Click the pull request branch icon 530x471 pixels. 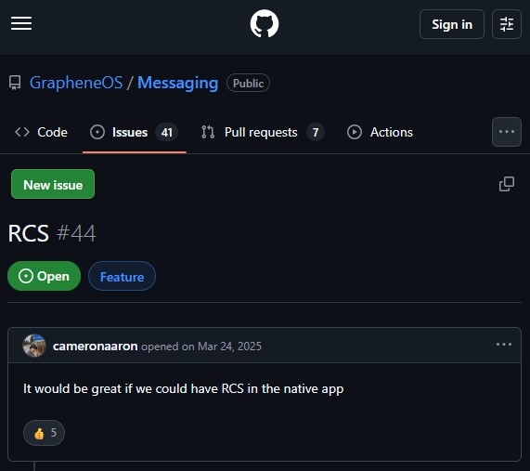[208, 132]
